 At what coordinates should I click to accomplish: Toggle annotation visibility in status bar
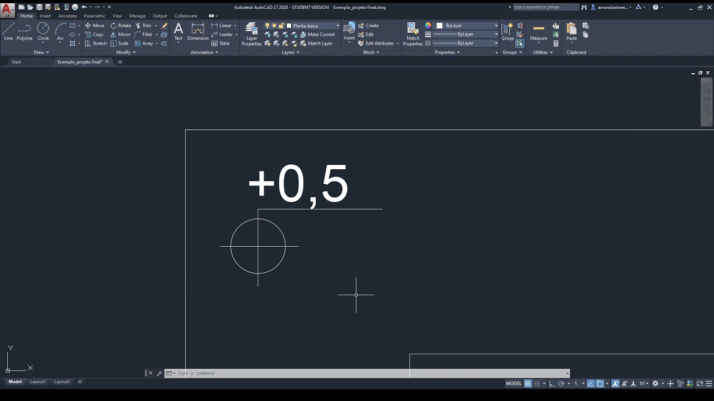(615, 383)
